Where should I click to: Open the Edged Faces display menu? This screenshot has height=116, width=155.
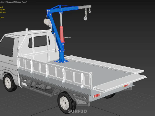21,2
